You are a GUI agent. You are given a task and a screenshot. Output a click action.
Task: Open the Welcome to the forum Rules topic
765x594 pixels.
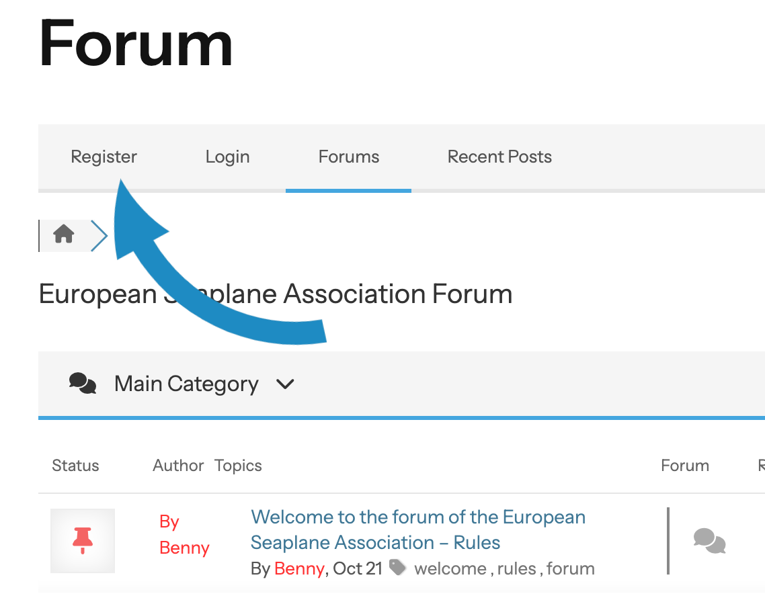[418, 529]
